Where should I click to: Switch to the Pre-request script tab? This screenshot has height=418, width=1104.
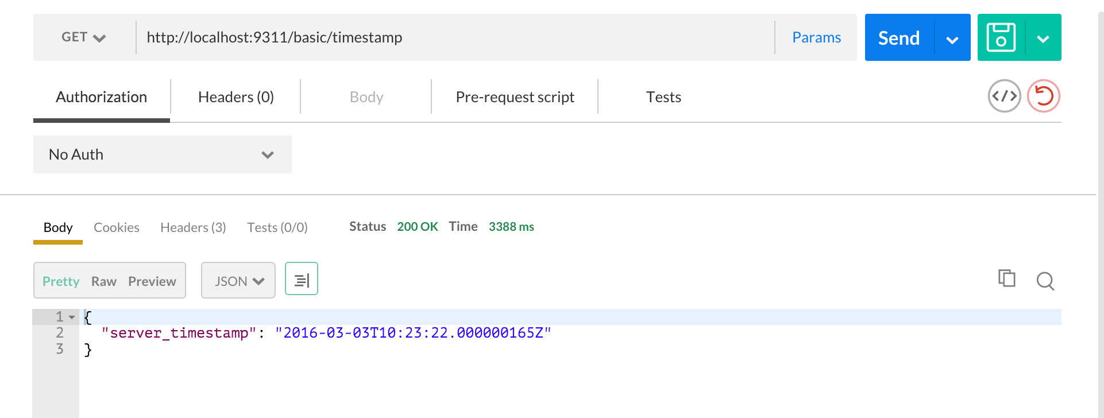point(515,97)
